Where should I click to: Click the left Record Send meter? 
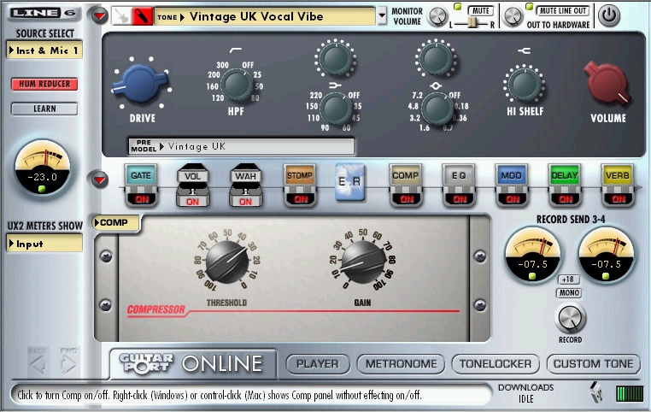pos(532,255)
